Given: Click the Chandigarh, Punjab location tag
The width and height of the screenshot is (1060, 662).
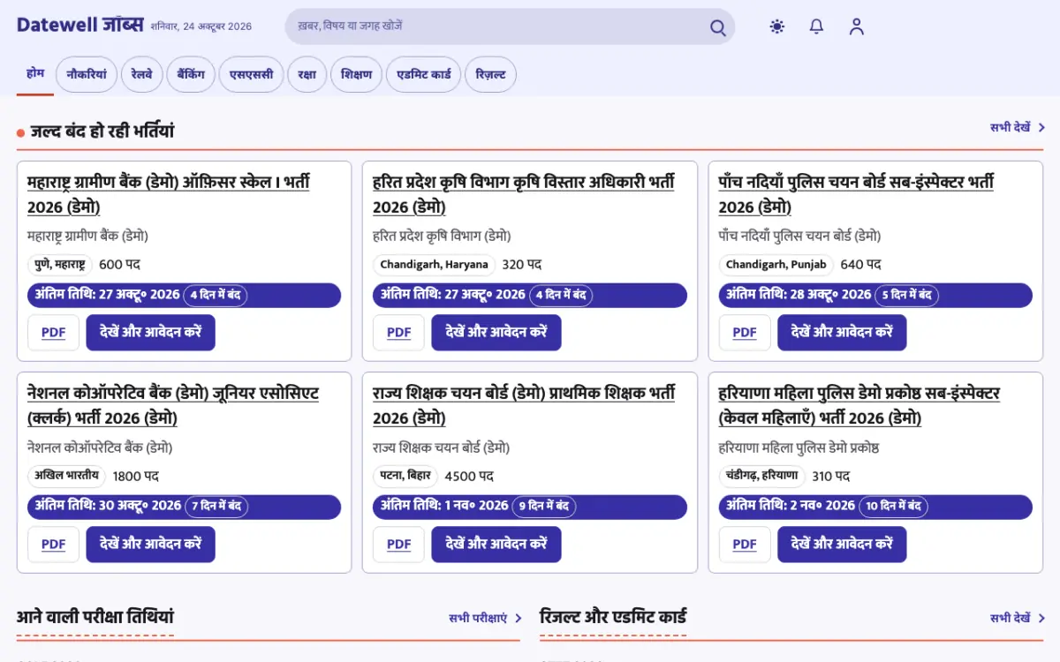Looking at the screenshot, I should point(776,264).
